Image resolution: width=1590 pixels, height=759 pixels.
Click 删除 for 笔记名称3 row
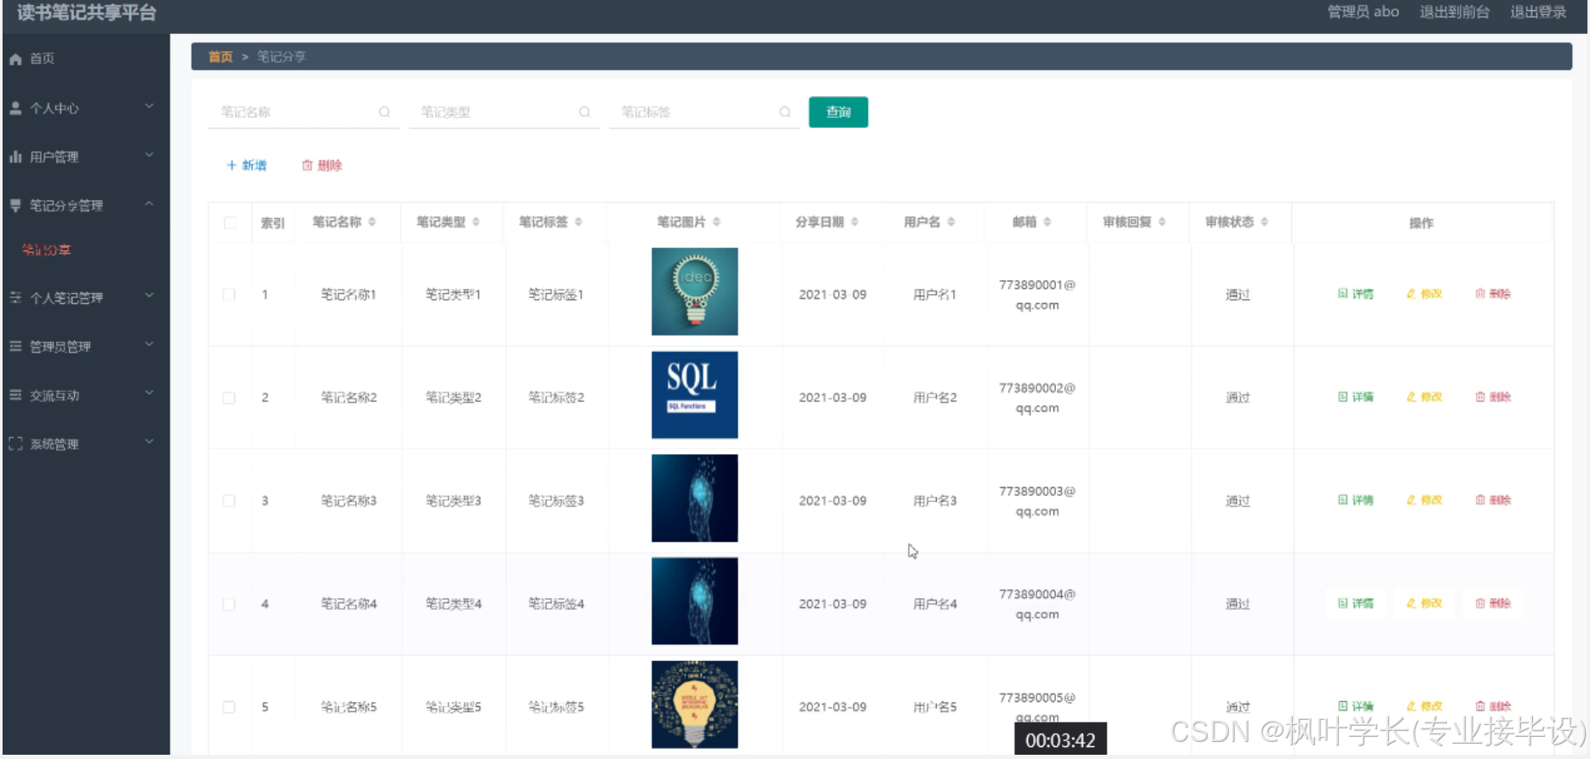[x=1493, y=500]
